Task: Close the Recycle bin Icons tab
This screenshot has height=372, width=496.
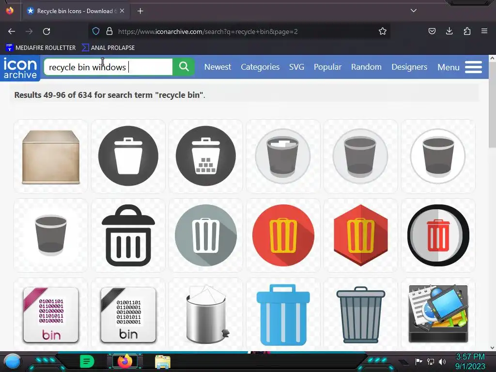Action: pyautogui.click(x=122, y=11)
